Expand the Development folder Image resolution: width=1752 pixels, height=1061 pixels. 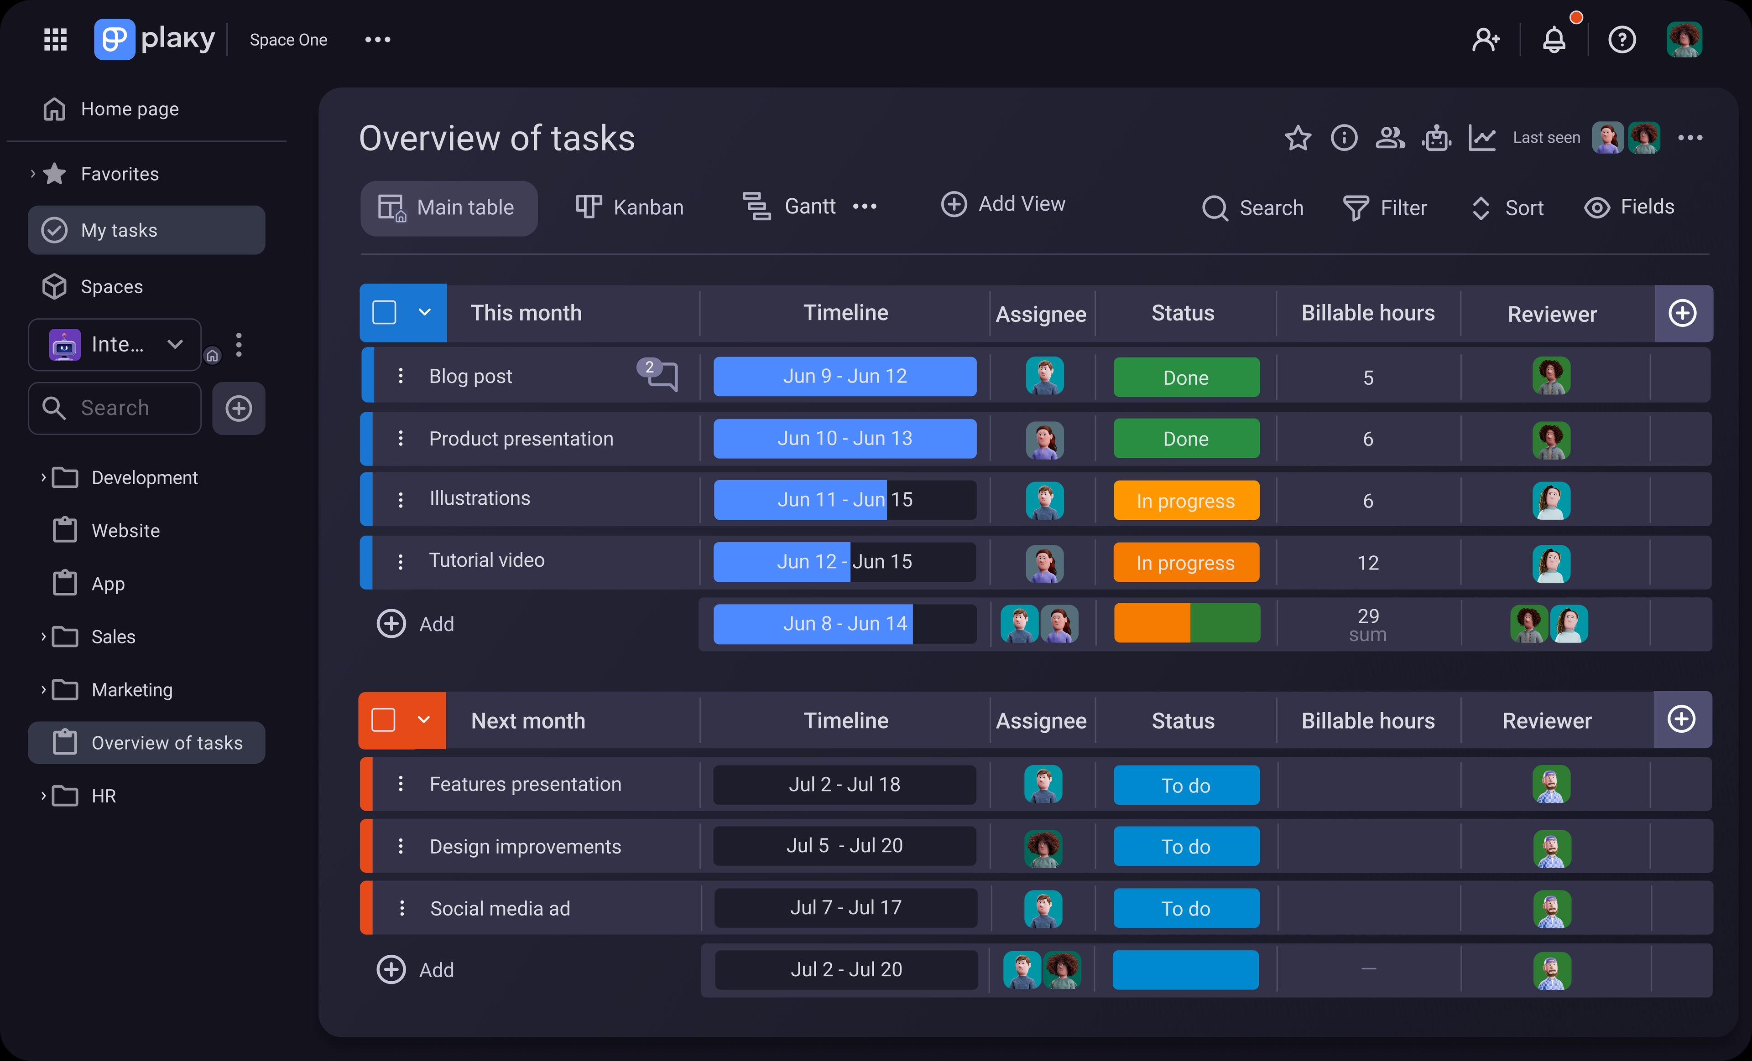coord(43,477)
